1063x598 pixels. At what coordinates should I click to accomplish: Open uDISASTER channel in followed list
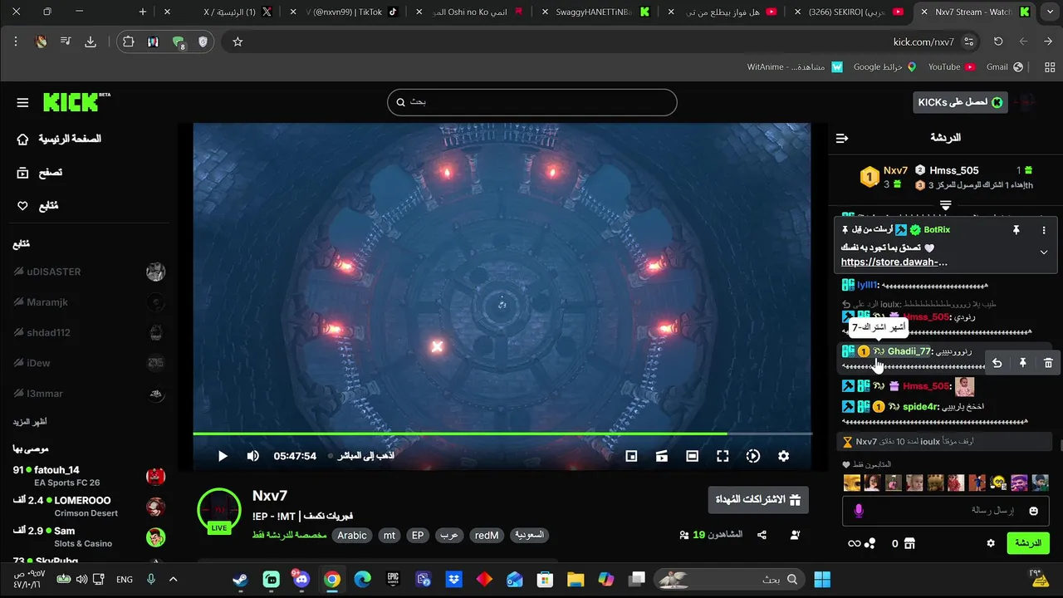[89, 272]
